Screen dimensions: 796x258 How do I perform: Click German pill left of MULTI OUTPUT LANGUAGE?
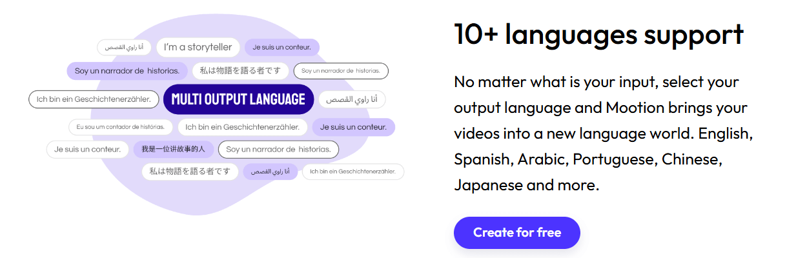tap(94, 99)
